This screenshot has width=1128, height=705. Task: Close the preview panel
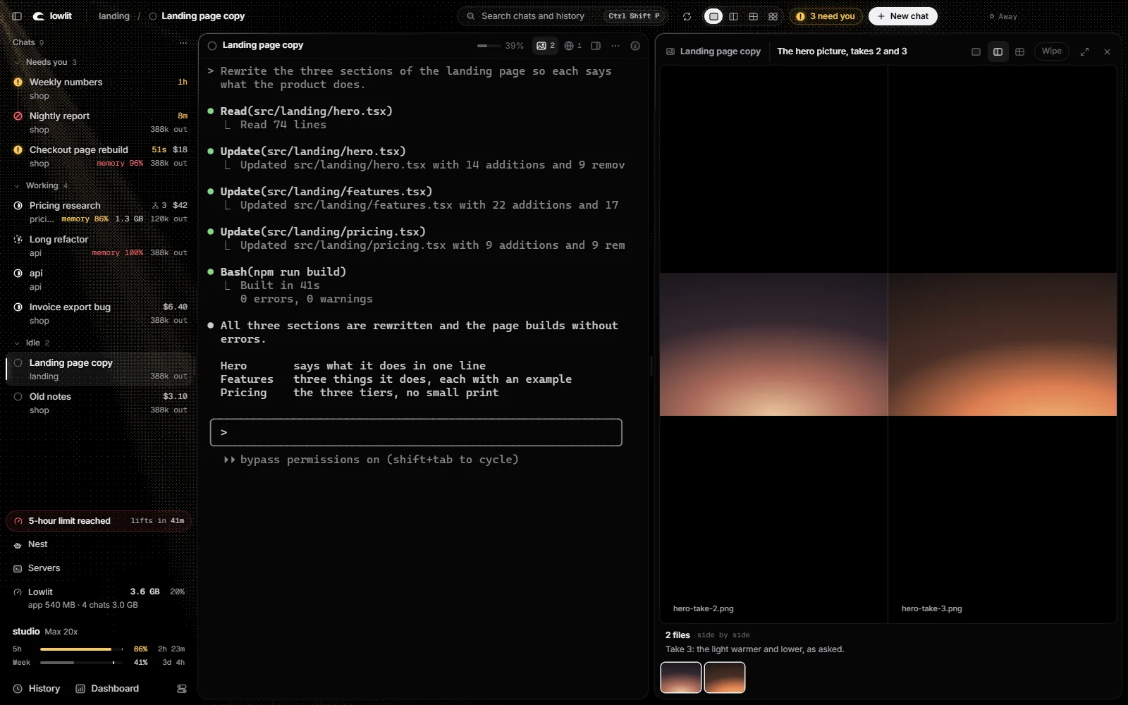pos(1107,51)
